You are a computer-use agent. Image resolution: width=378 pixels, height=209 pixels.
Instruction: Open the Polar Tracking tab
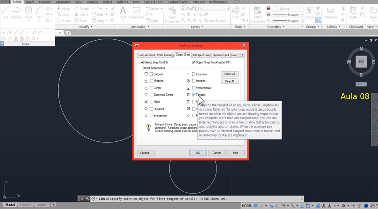tap(165, 55)
